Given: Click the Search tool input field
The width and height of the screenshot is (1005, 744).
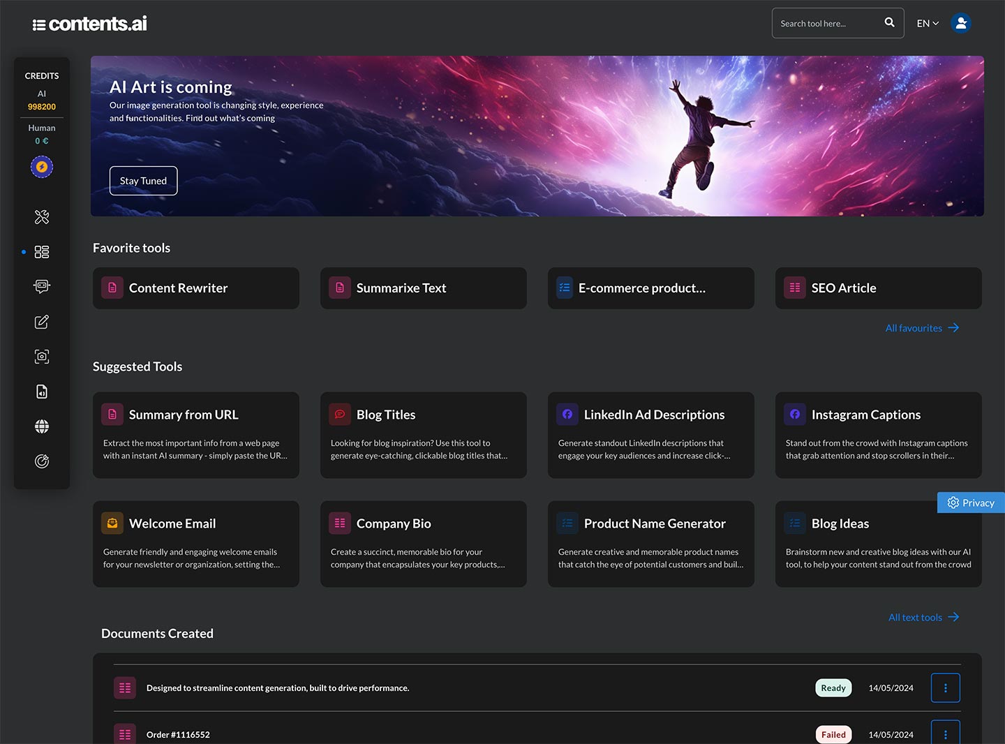Looking at the screenshot, I should click(x=826, y=23).
